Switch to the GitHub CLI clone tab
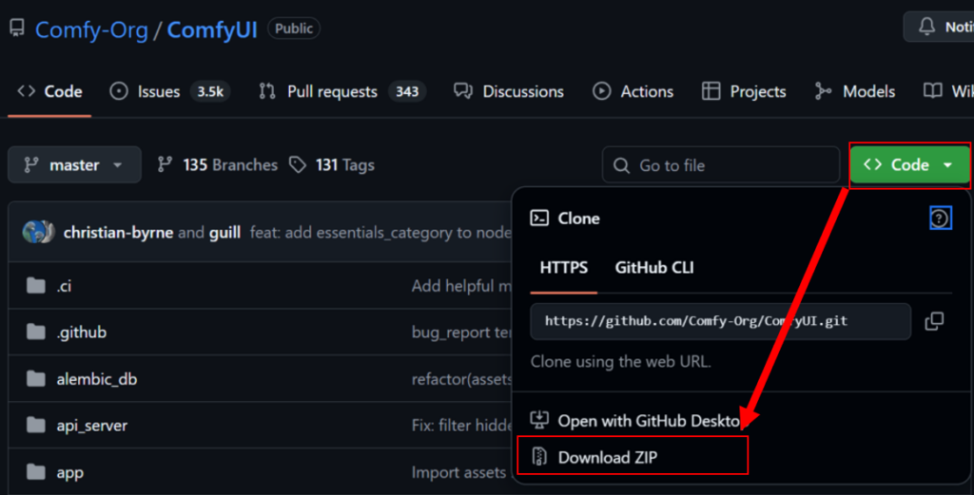The height and width of the screenshot is (495, 974). pos(654,268)
